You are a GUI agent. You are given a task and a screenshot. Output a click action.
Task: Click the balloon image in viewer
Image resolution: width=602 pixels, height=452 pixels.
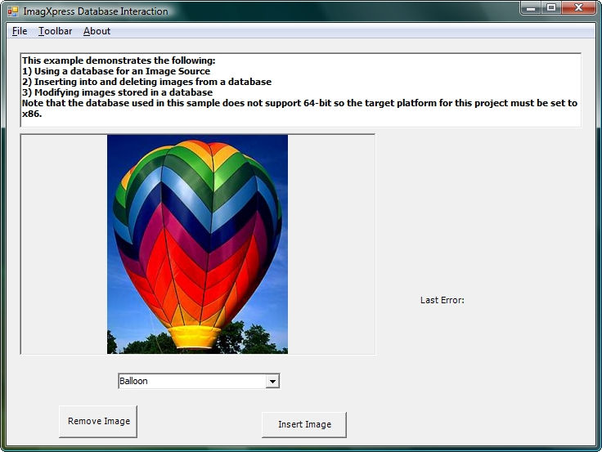(197, 244)
